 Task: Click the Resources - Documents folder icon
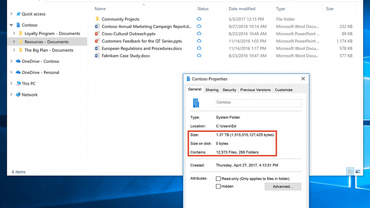[21, 42]
